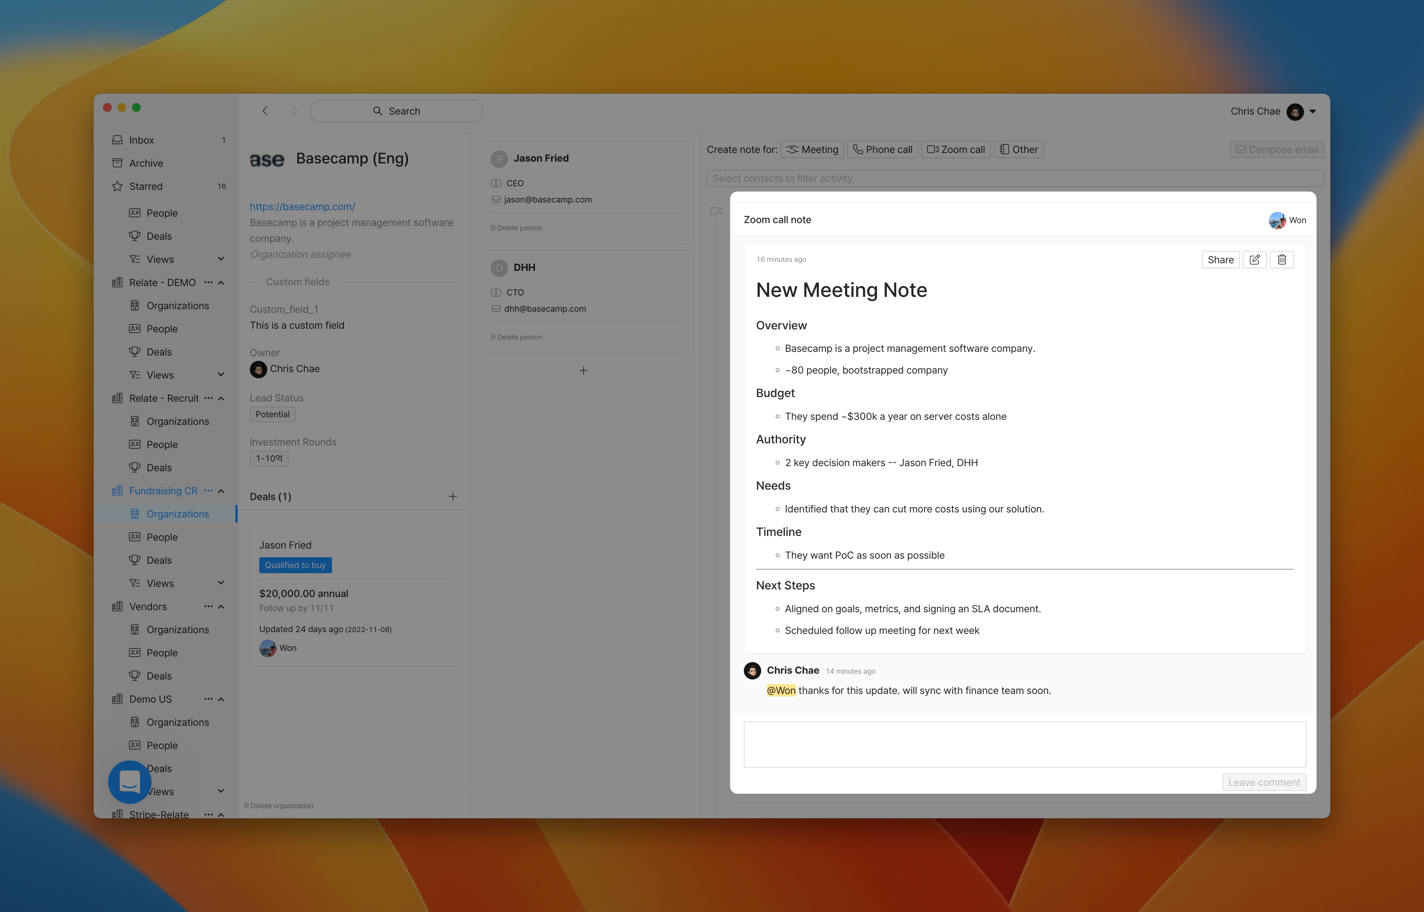Expand Views under Fundraising CR
Image resolution: width=1424 pixels, height=912 pixels.
tap(221, 583)
